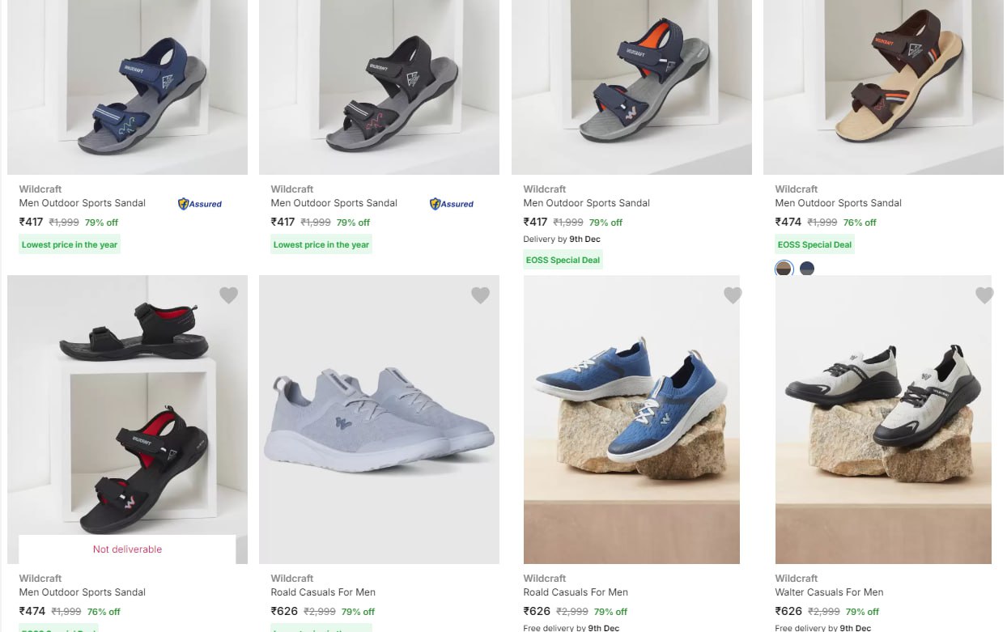Click the Not deliverable label

click(127, 549)
